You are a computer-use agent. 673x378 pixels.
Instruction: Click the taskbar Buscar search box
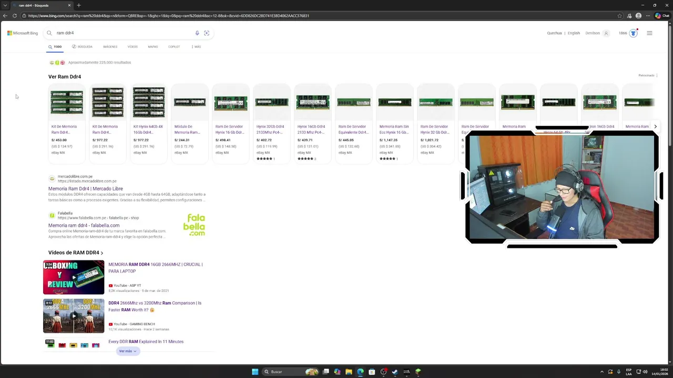(290, 372)
